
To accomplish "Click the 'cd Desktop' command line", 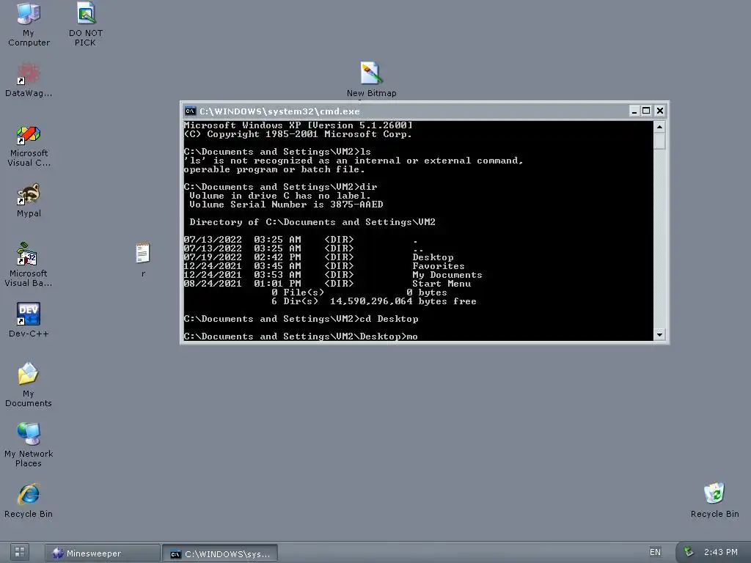I will pos(301,319).
